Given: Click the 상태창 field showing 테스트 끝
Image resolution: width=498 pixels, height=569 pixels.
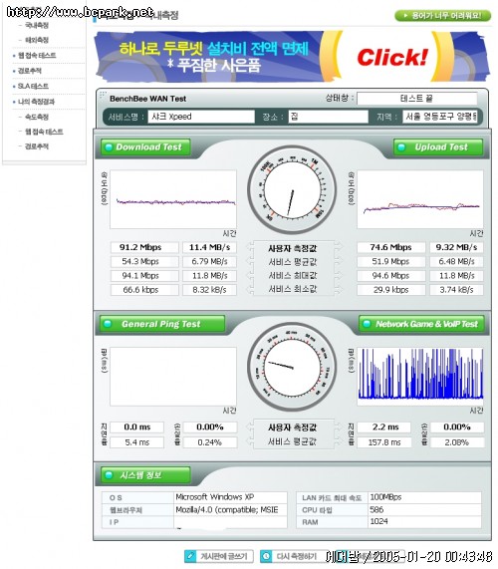Looking at the screenshot, I should click(417, 99).
